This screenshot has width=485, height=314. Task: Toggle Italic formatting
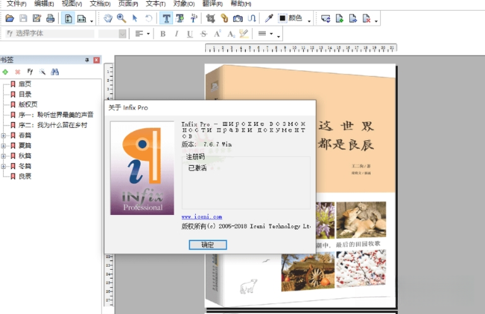coord(176,33)
